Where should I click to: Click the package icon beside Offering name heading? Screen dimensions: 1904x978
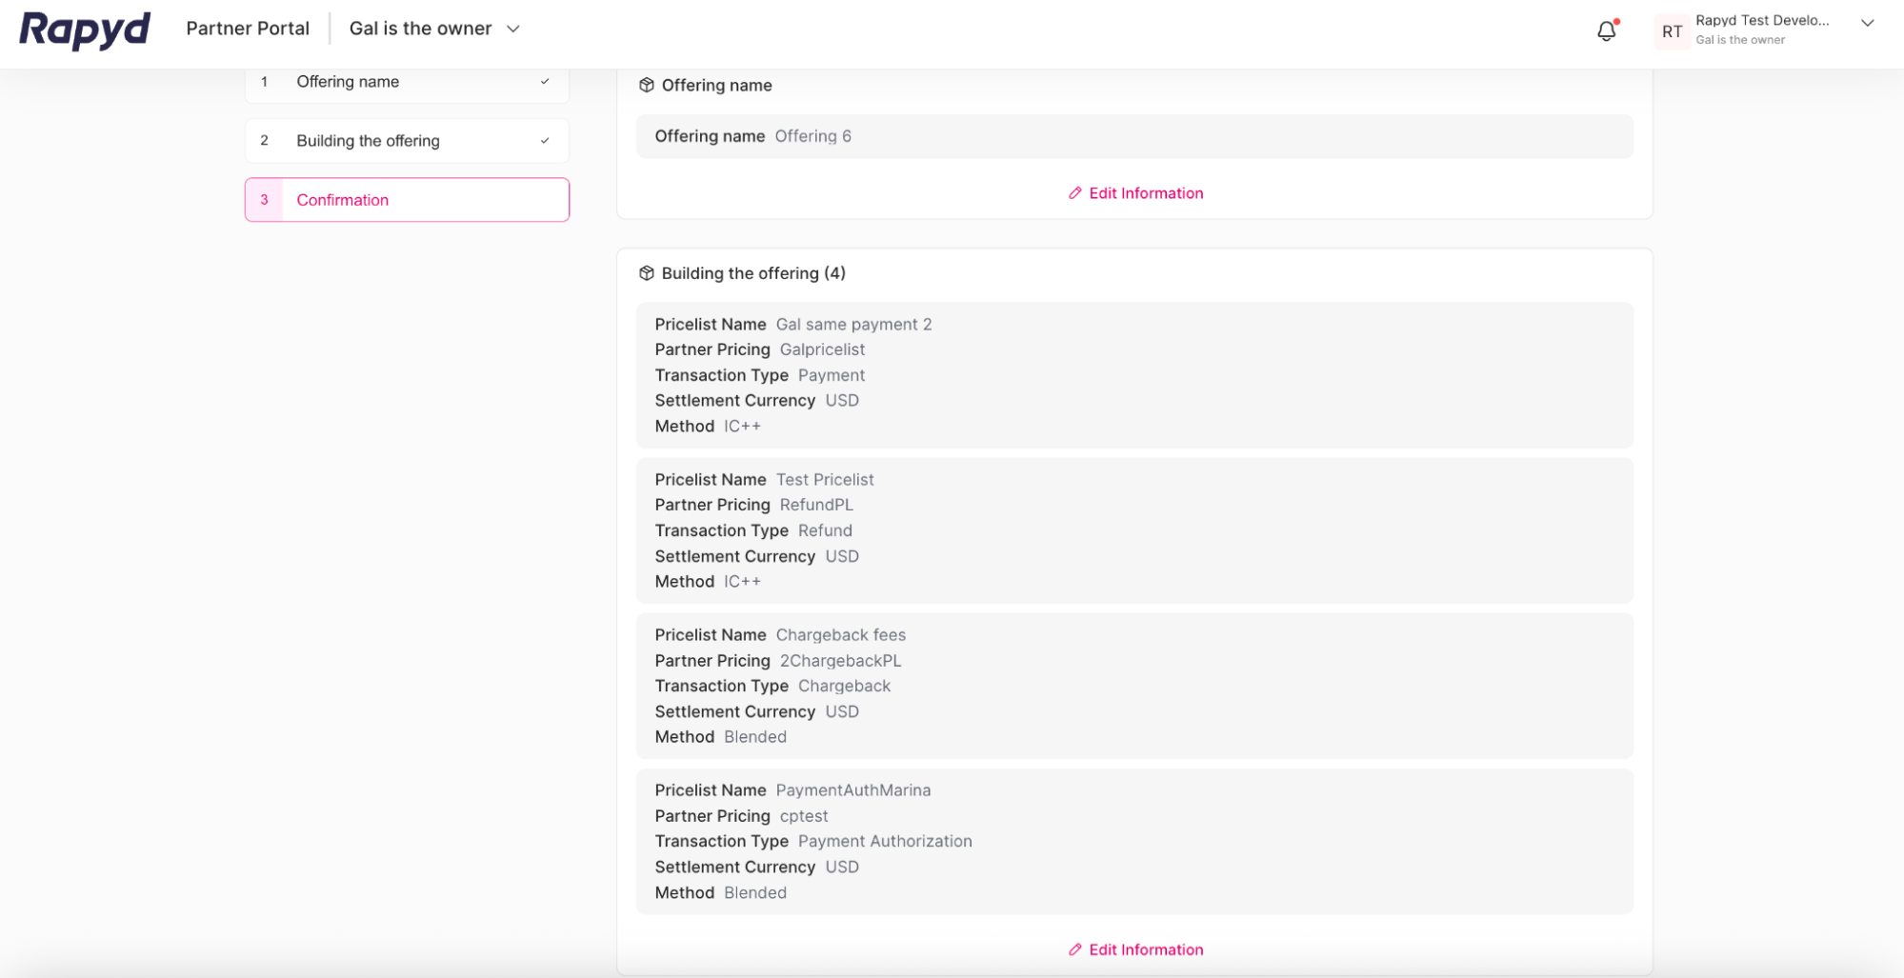(x=647, y=85)
